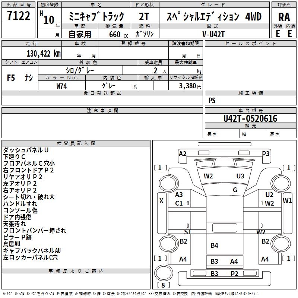This screenshot has height=298, width=298.
Task: Click the U3 mark on the windshield
Action: (x=240, y=176)
